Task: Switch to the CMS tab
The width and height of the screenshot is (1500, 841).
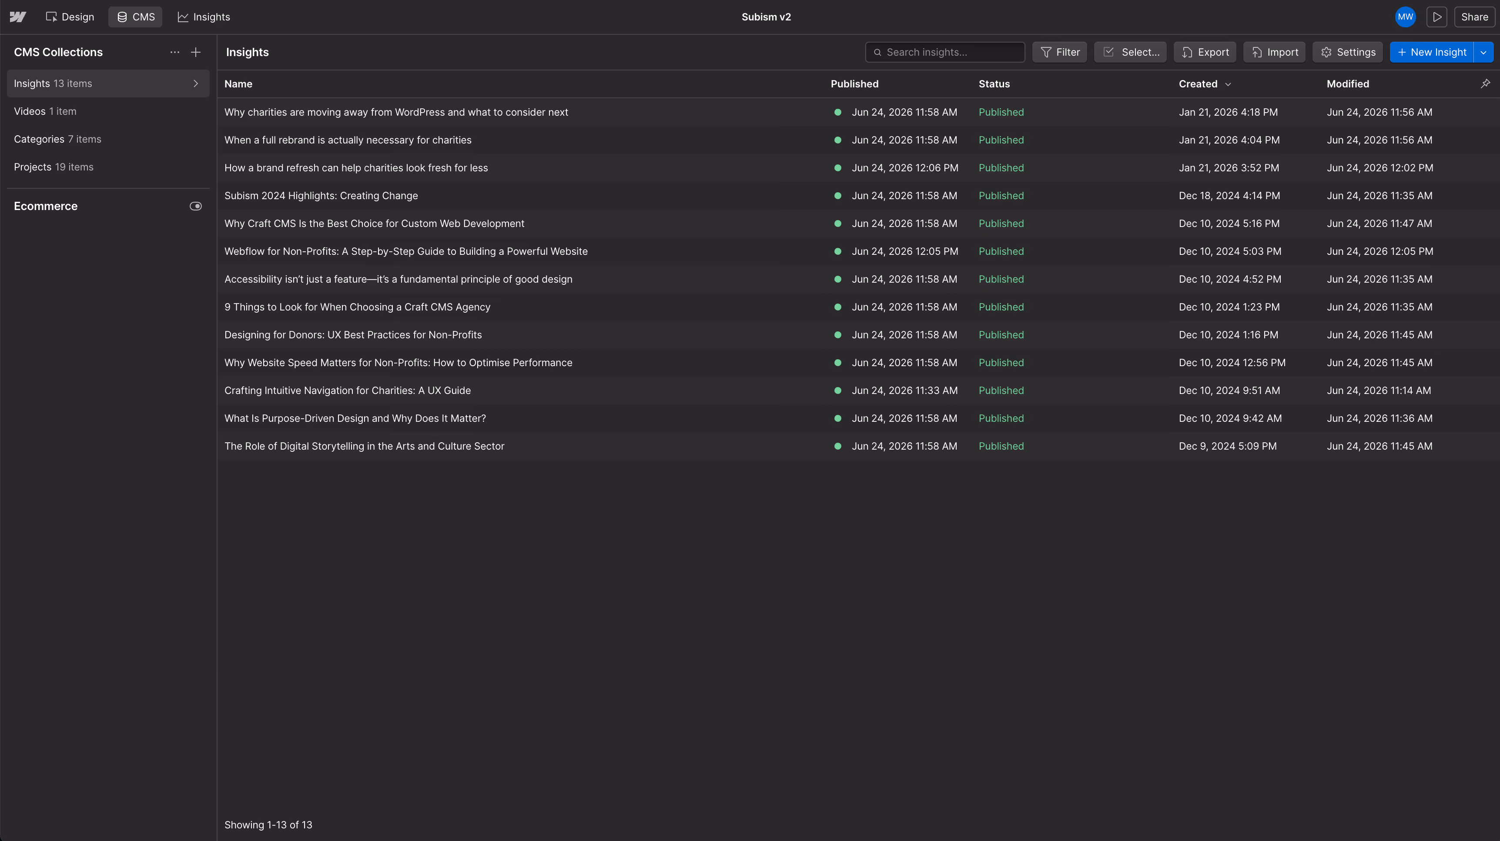Action: pyautogui.click(x=136, y=17)
